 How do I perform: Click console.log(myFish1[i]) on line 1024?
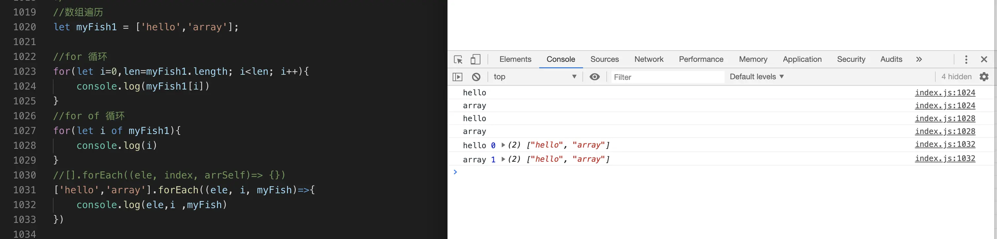[143, 86]
